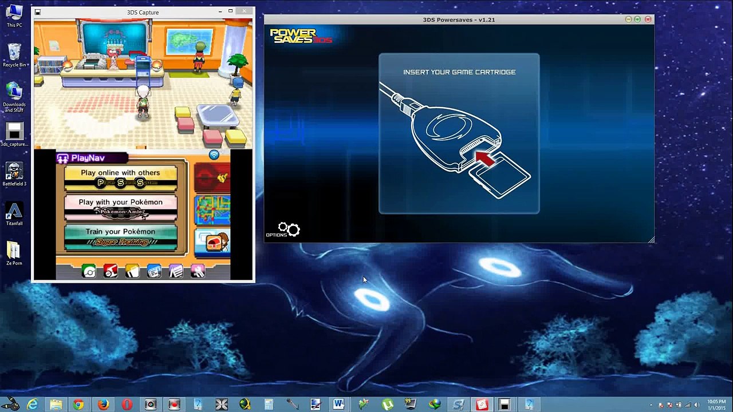
Task: Switch to 3DS Capture taskbar button
Action: pyautogui.click(x=505, y=405)
